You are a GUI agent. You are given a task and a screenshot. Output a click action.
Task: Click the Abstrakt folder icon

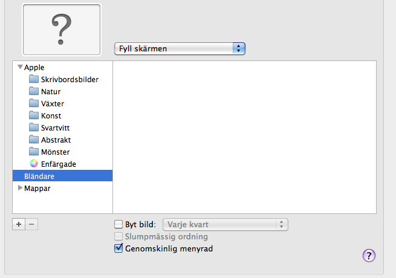[x=34, y=140]
